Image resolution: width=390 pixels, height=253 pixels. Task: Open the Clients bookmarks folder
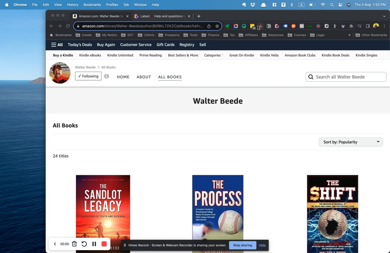coord(146,35)
